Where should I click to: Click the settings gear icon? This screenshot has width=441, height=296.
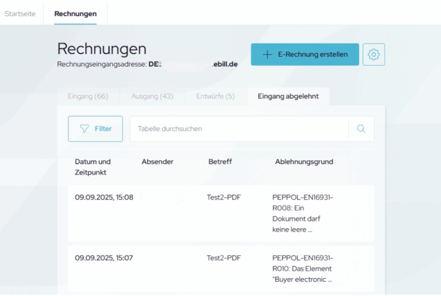coord(374,55)
